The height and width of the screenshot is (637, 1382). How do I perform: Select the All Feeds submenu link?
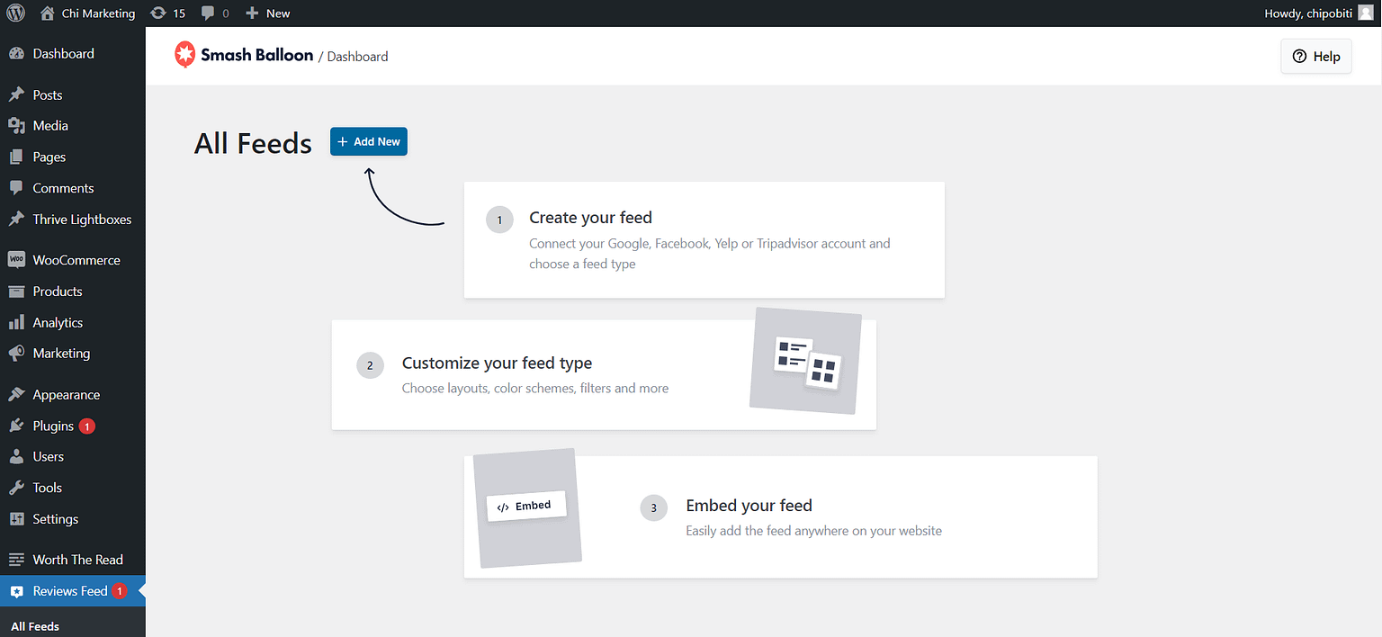[35, 626]
